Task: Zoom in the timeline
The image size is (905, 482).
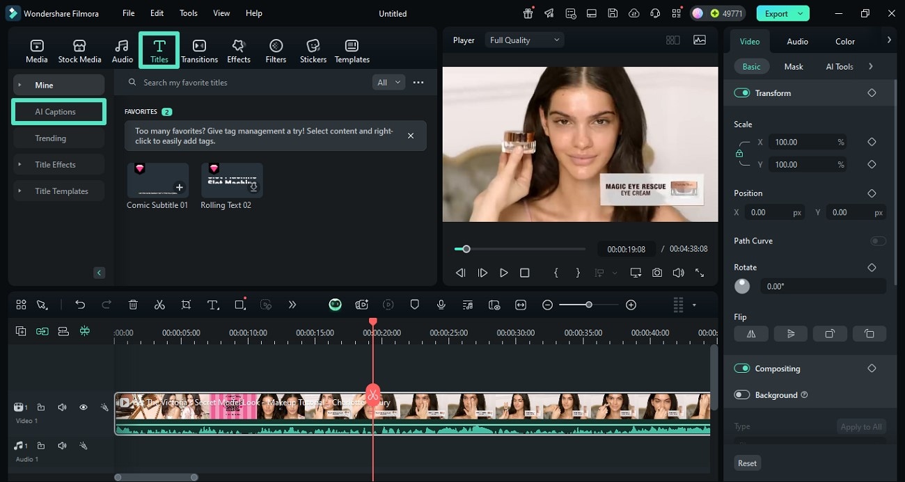Action: tap(631, 305)
